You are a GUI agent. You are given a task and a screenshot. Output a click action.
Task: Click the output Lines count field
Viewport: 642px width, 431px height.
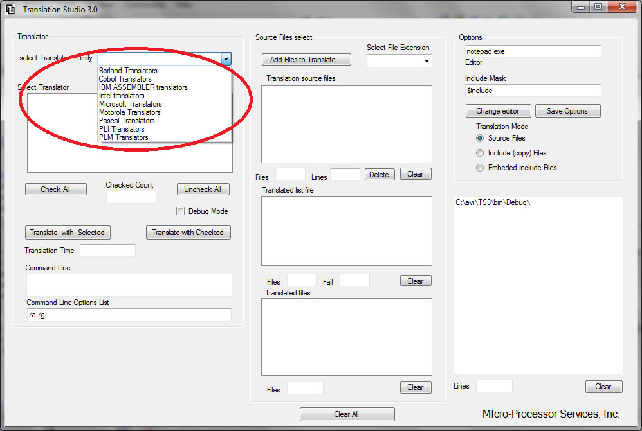[494, 386]
